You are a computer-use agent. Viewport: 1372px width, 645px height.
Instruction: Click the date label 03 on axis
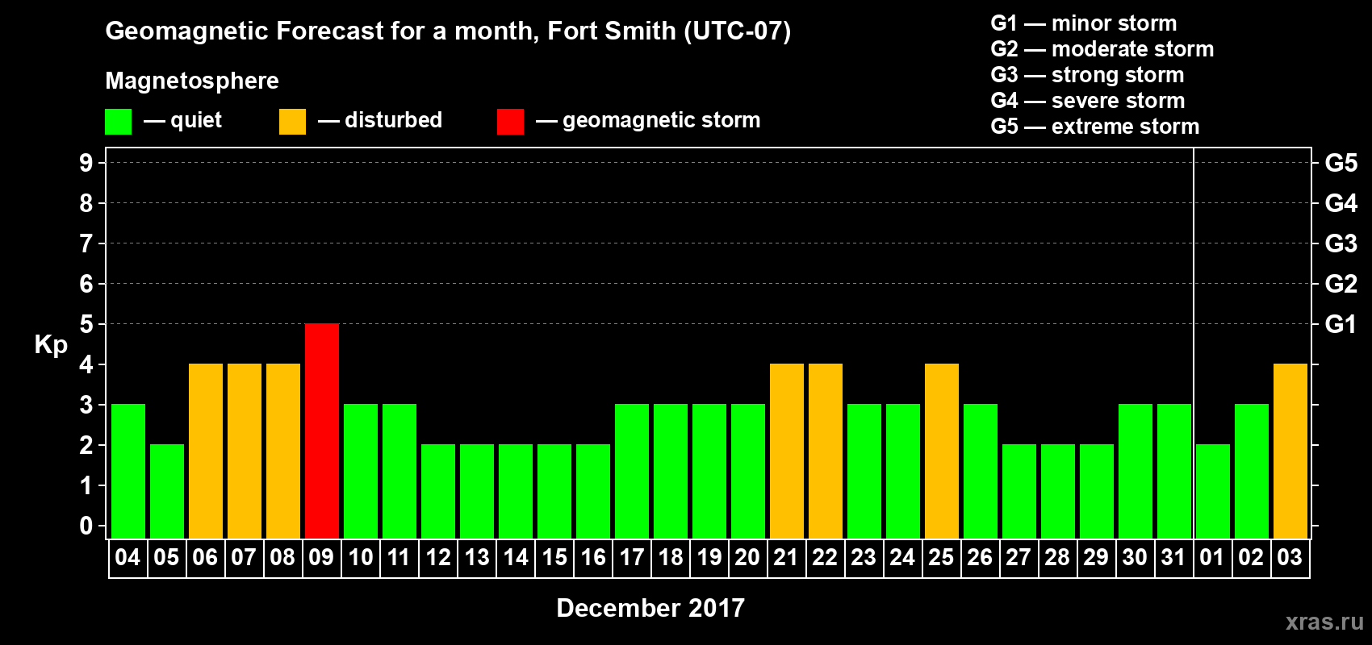click(1290, 557)
